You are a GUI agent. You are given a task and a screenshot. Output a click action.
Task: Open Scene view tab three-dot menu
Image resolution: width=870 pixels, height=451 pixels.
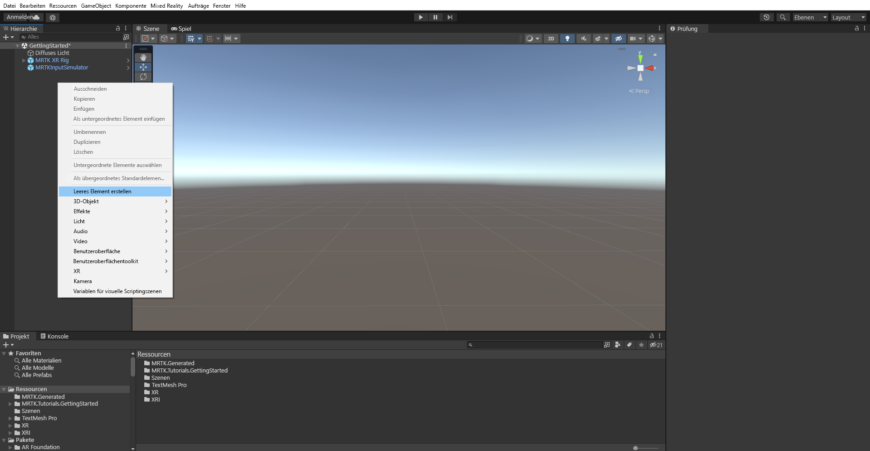660,28
